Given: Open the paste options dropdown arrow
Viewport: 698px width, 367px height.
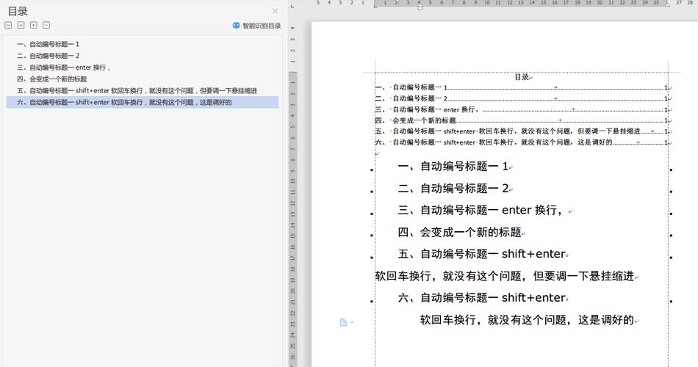Looking at the screenshot, I should click(352, 322).
